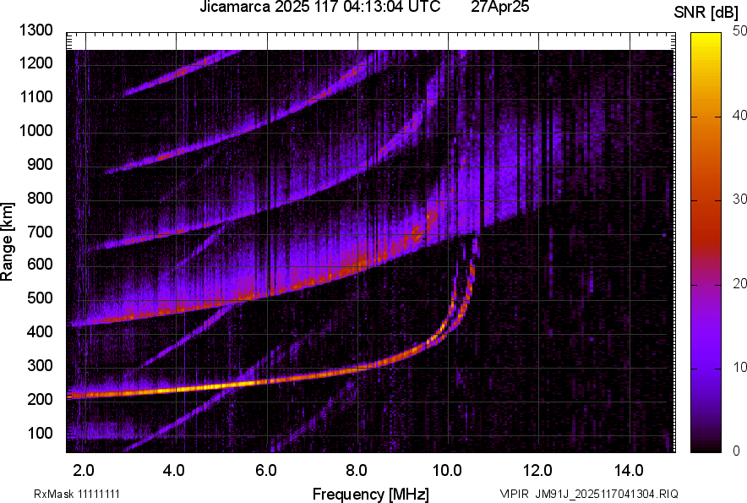The image size is (747, 503).
Task: Click the range tick label '700'
Action: (x=40, y=232)
